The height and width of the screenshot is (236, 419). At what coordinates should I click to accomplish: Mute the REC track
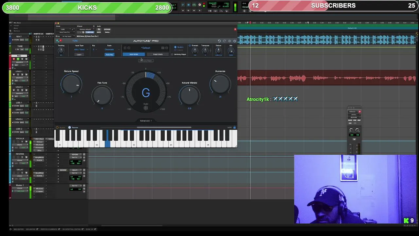point(27,59)
